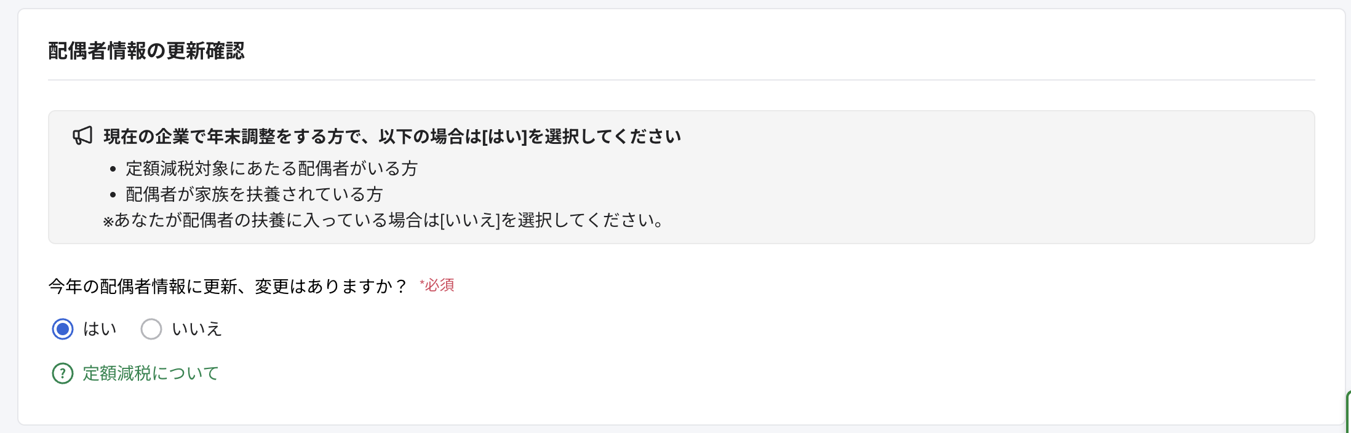1351x433 pixels.
Task: Select the いいえ radio button
Action: tap(151, 329)
